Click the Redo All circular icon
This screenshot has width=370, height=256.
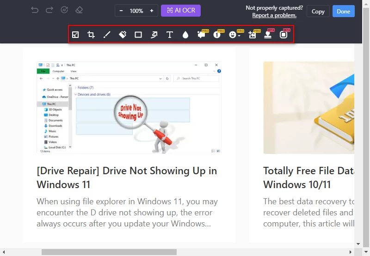64,10
